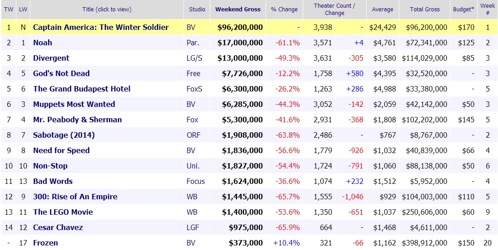Select God's Not Dead title link
The height and width of the screenshot is (250, 498).
click(x=61, y=73)
